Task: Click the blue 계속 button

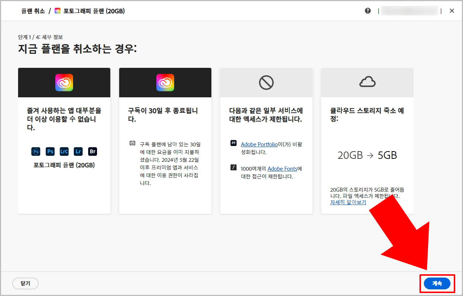Action: click(x=437, y=283)
